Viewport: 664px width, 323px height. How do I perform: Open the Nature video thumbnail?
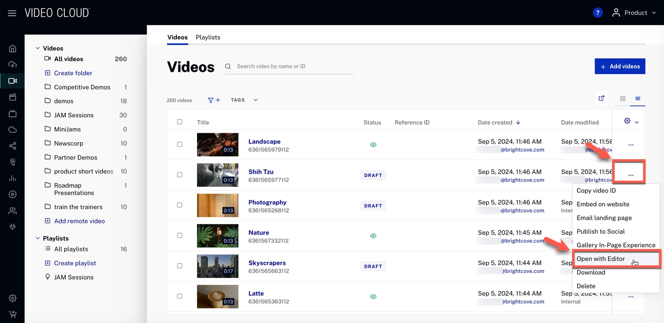(x=217, y=236)
